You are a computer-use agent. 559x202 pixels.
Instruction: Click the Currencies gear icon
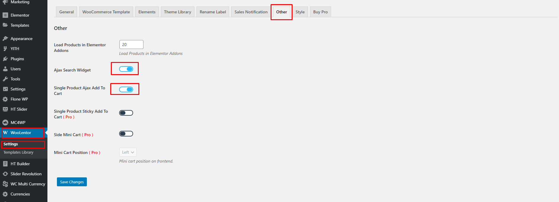click(x=5, y=194)
